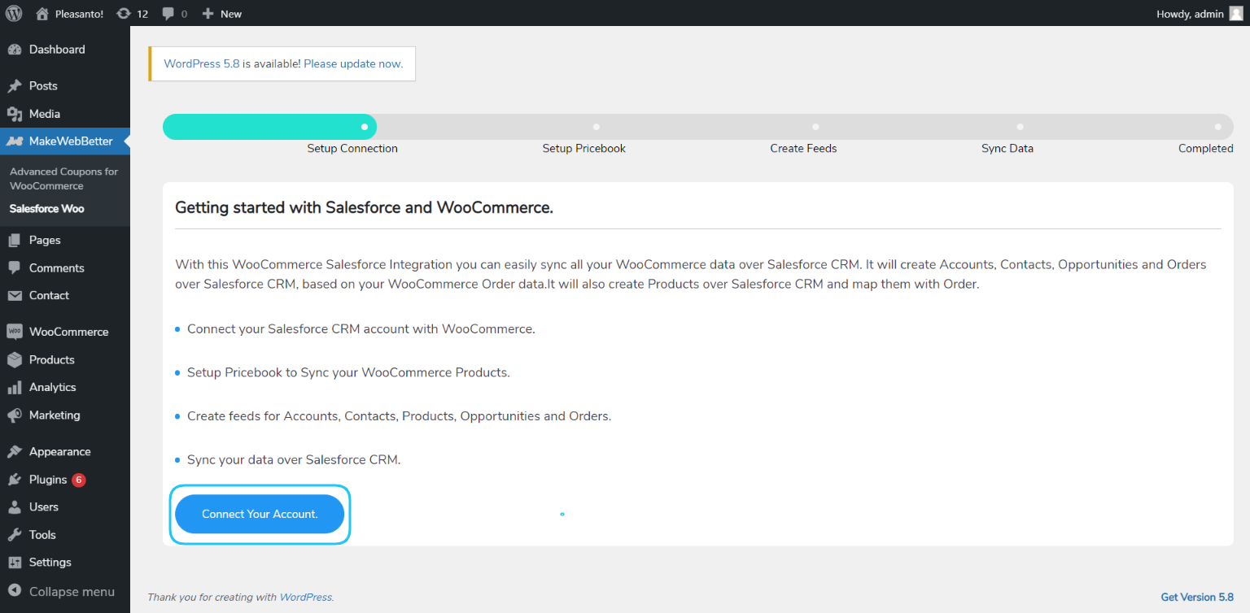
Task: Click the Media icon in sidebar
Action: click(x=15, y=114)
